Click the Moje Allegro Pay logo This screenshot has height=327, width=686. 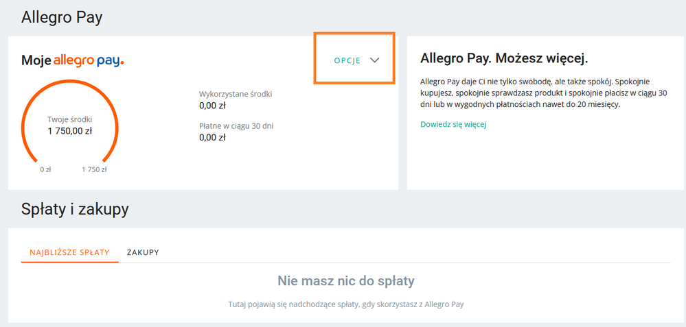[x=73, y=61]
